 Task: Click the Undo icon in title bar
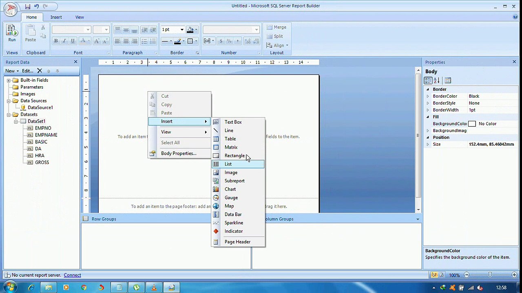36,6
